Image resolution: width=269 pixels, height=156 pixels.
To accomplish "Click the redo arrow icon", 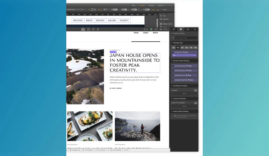I will click(147, 29).
